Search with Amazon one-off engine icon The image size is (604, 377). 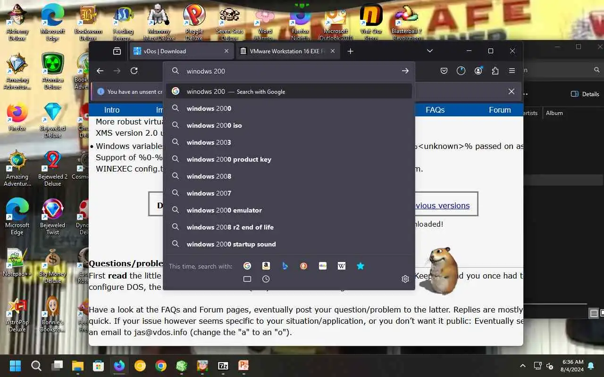pos(266,266)
